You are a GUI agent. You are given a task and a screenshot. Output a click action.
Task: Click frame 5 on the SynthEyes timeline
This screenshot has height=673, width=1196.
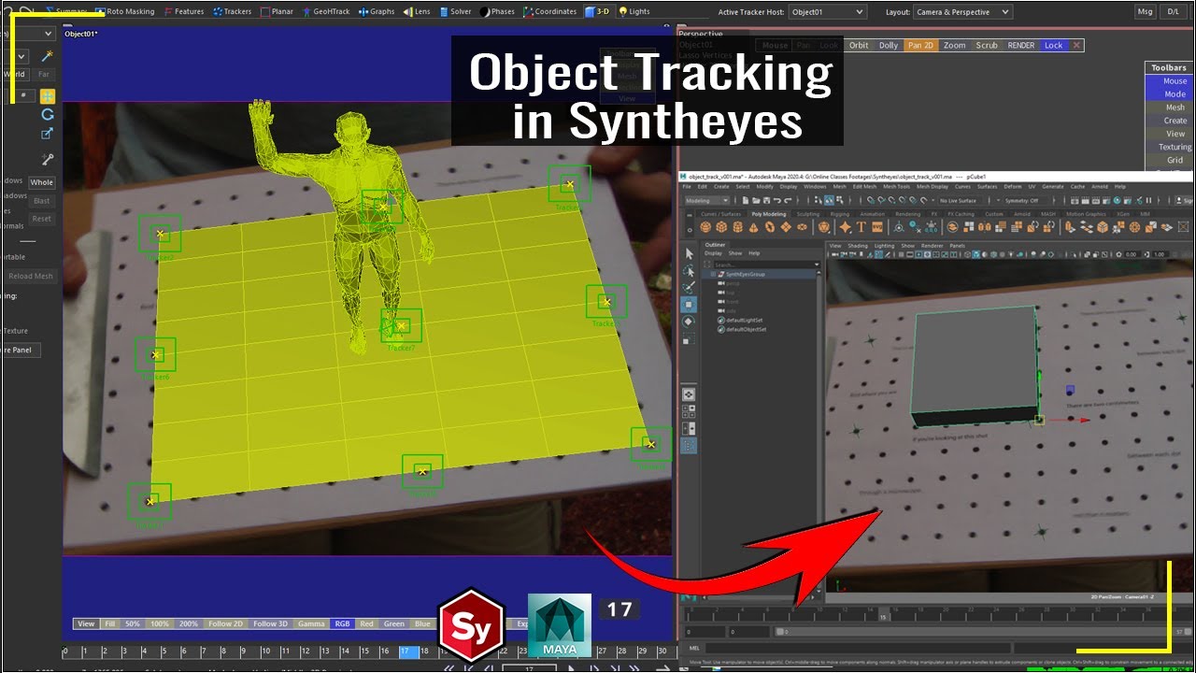click(x=164, y=652)
